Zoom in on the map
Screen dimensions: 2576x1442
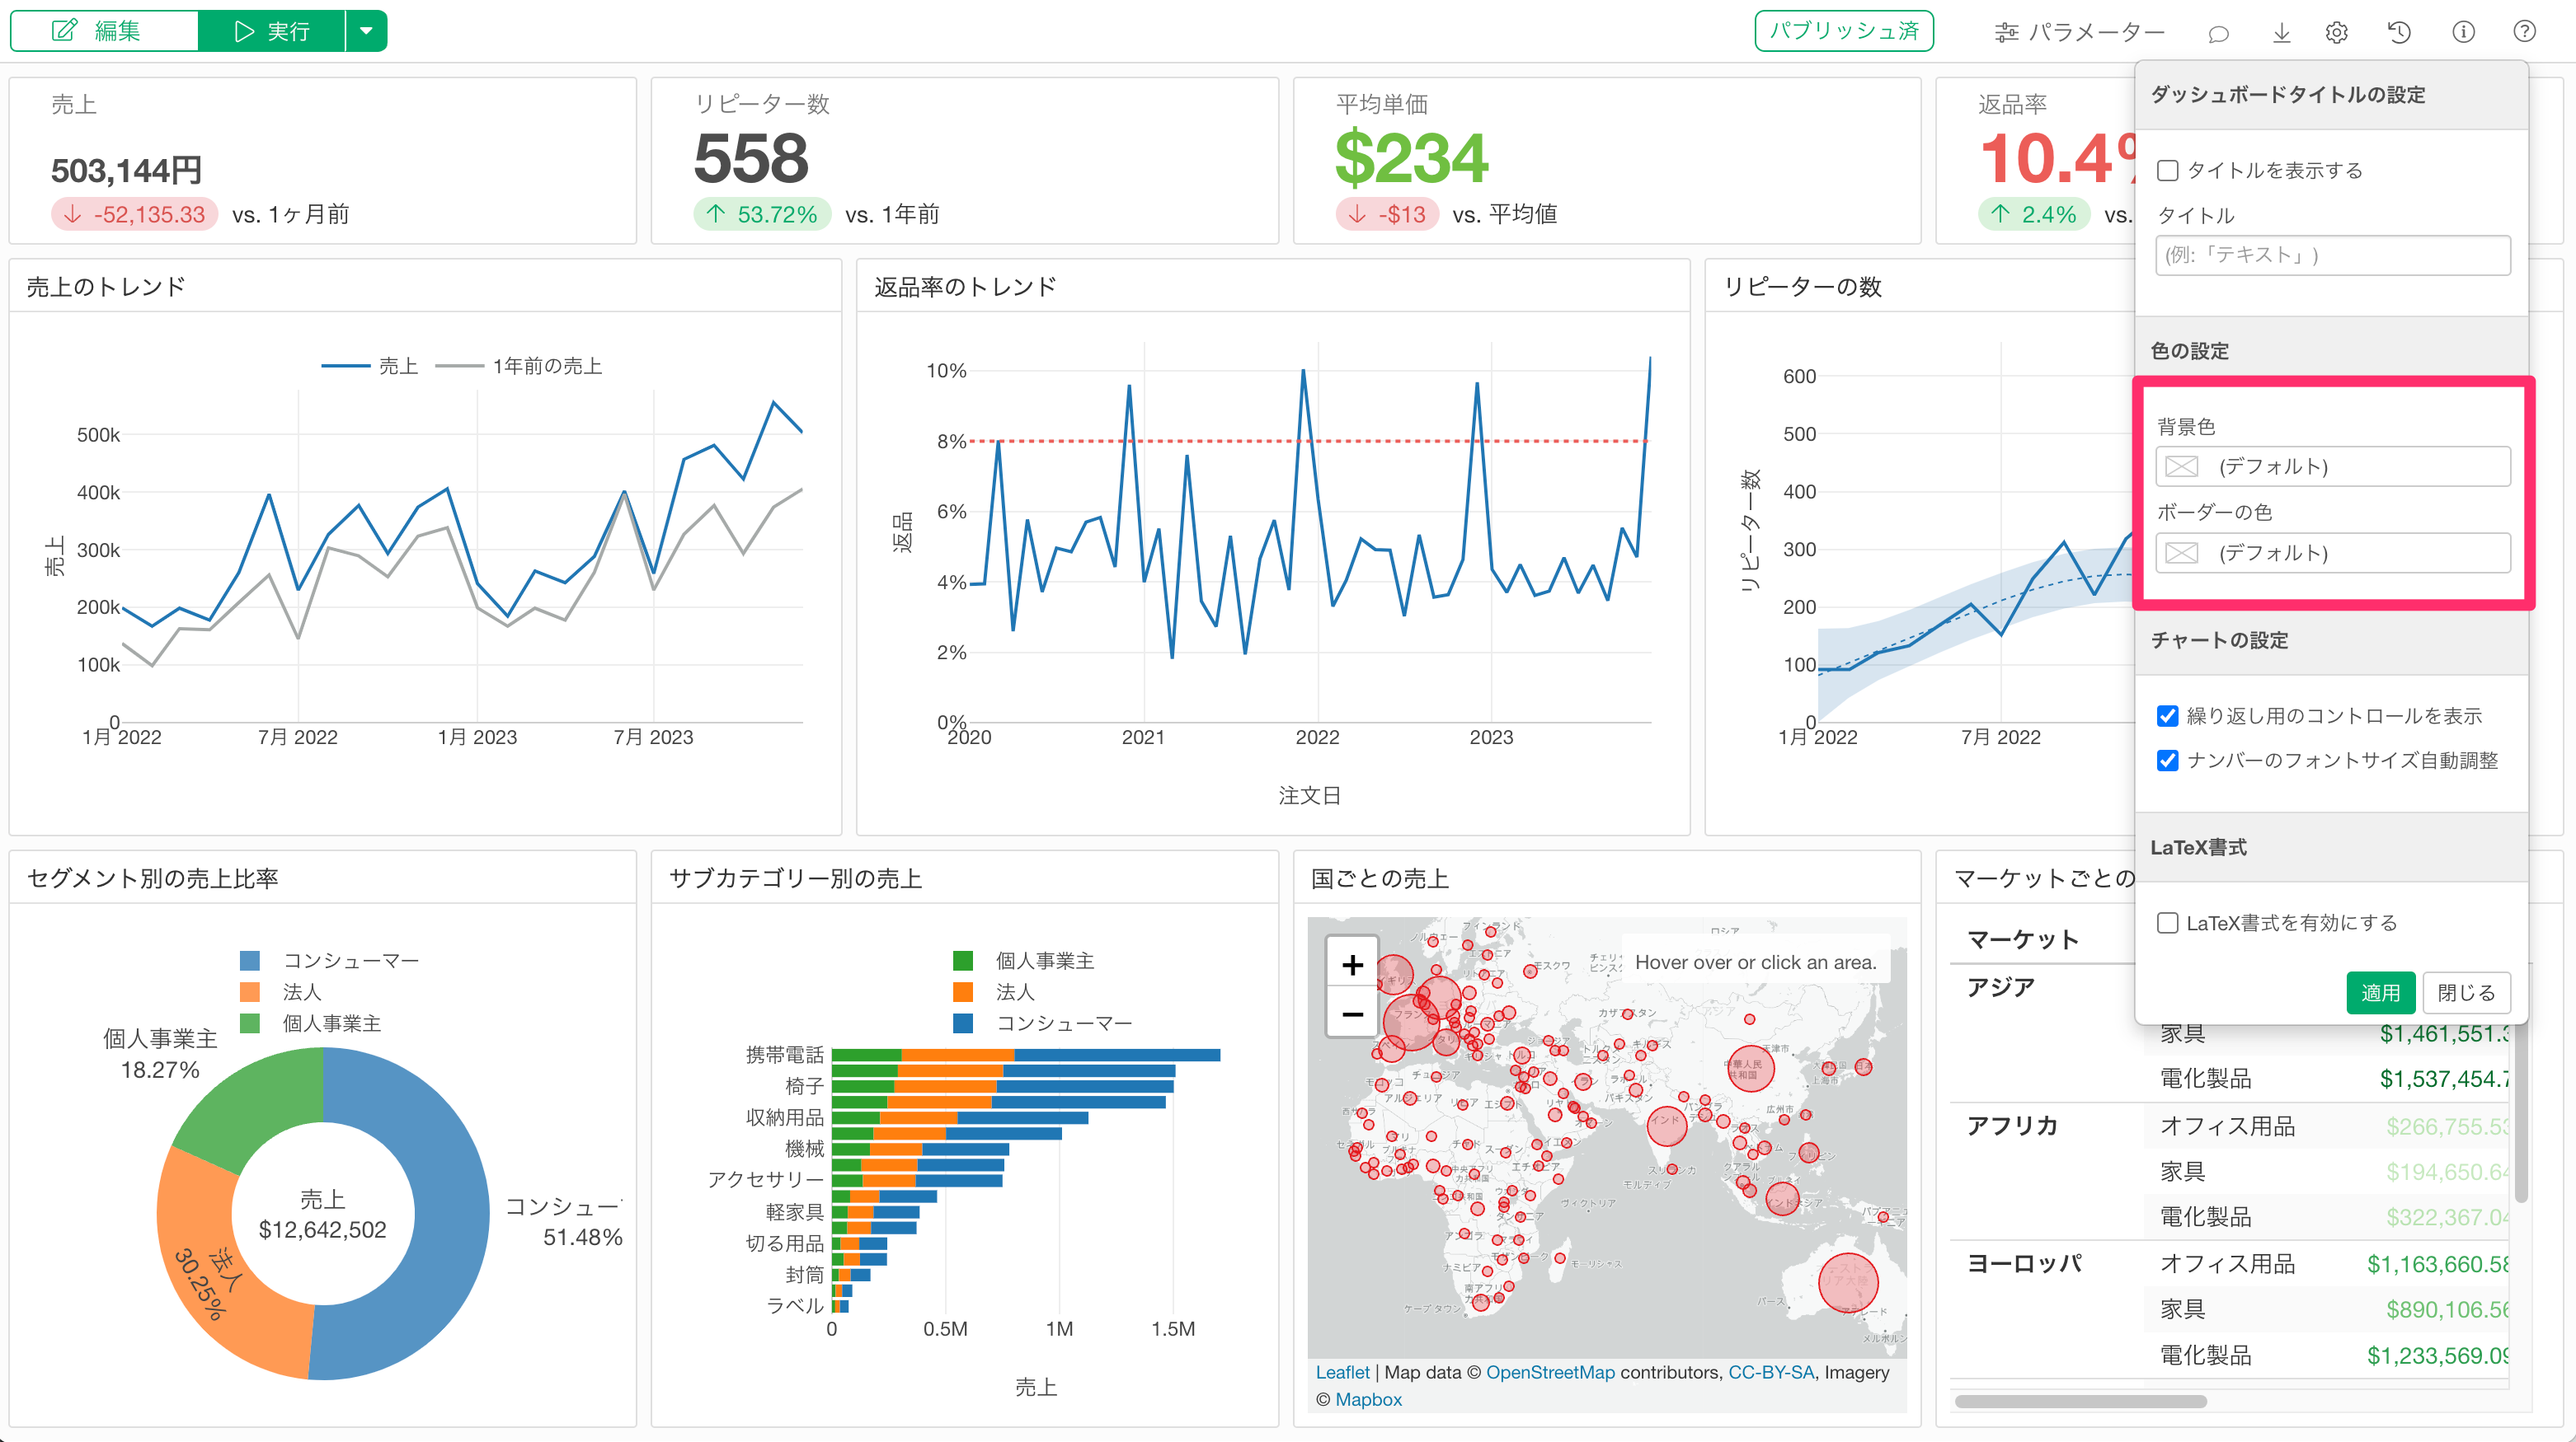coord(1352,964)
